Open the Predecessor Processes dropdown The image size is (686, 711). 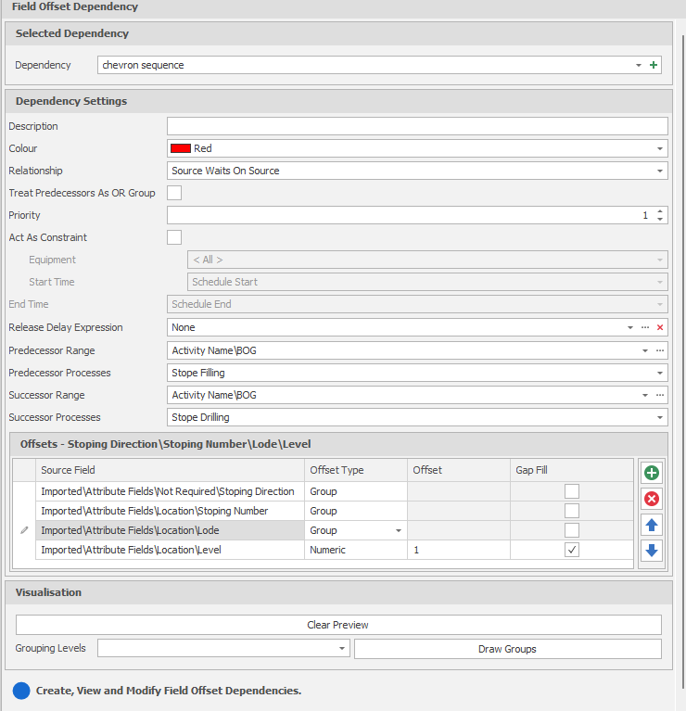tap(660, 373)
